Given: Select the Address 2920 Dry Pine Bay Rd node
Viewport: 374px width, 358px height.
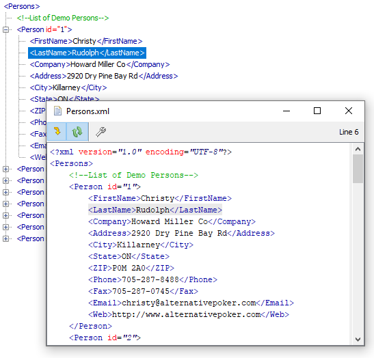Looking at the screenshot, I should 104,76.
